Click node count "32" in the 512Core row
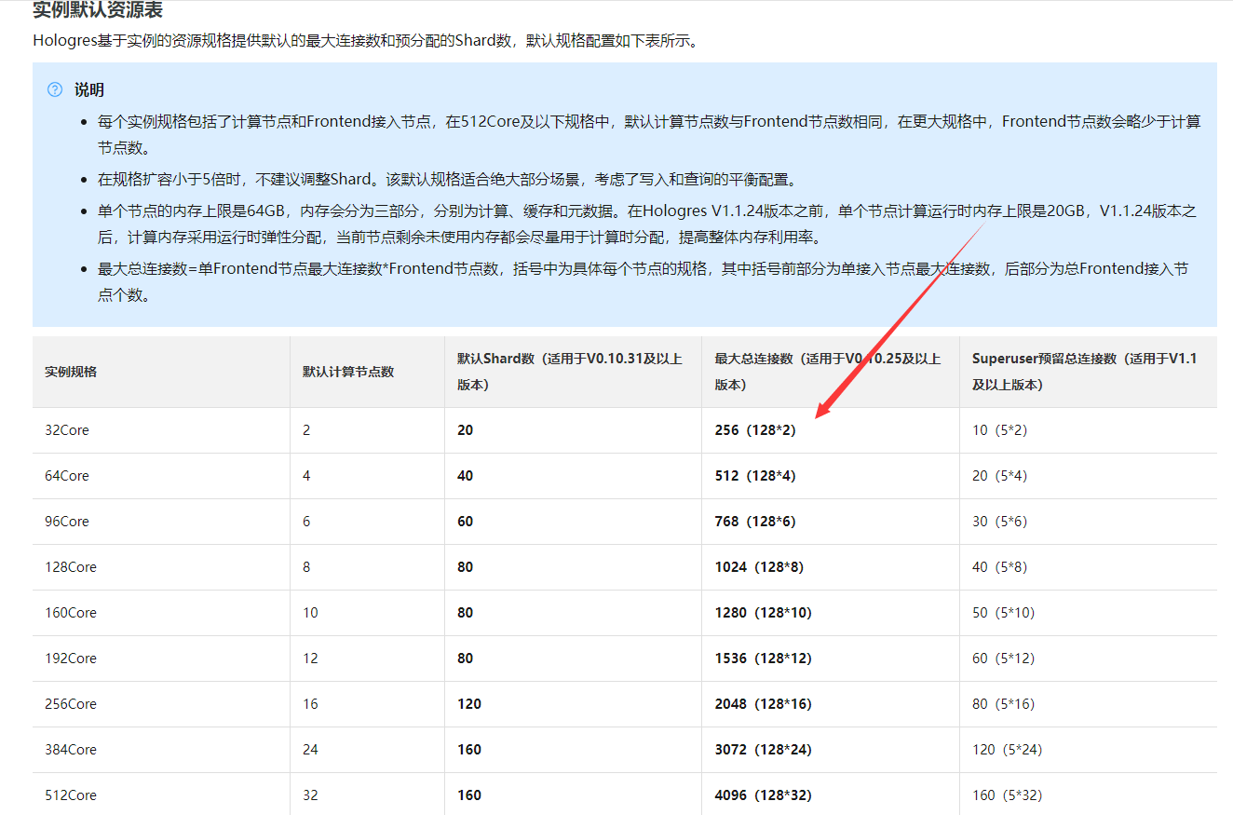1233x815 pixels. tap(310, 795)
